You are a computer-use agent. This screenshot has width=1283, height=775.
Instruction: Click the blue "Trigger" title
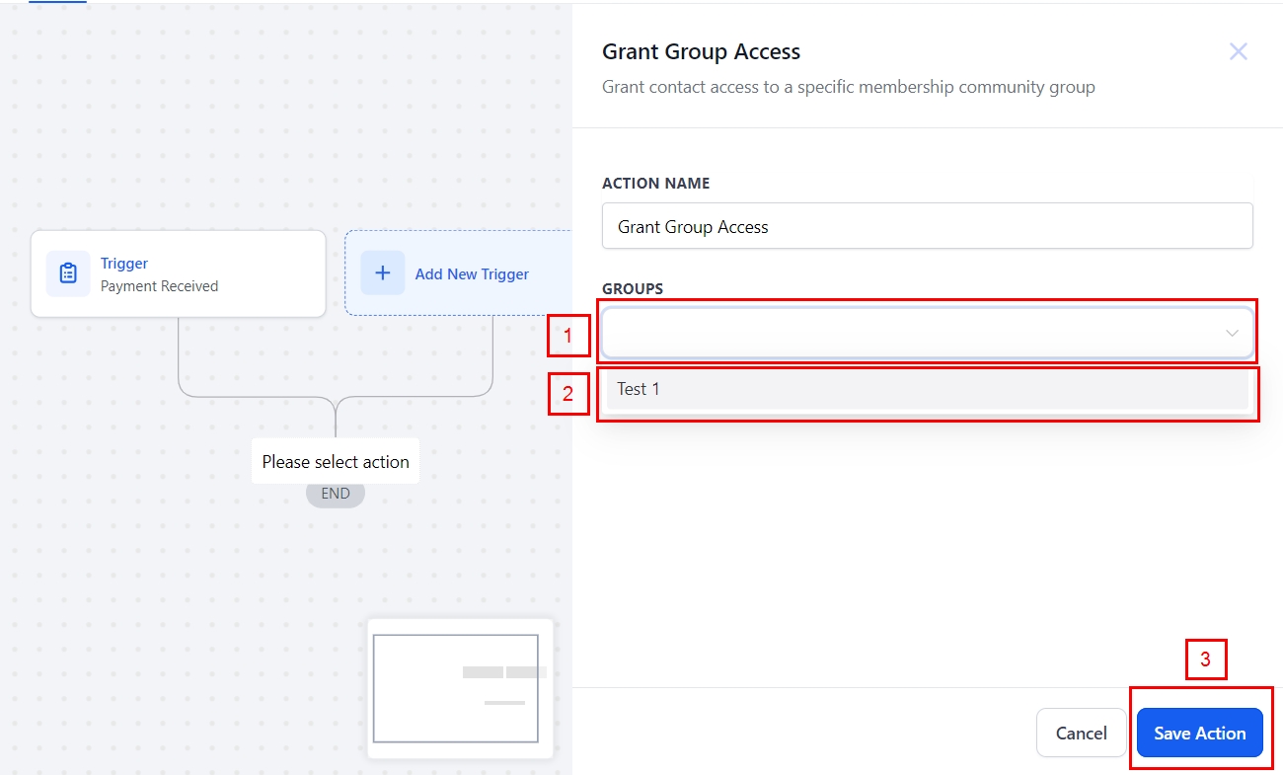(124, 264)
